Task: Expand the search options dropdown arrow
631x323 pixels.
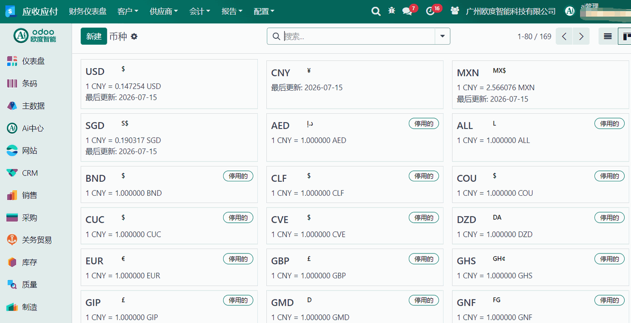Action: click(442, 36)
